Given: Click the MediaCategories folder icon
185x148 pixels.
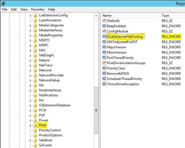Looking at the screenshot, I should coord(35,25).
